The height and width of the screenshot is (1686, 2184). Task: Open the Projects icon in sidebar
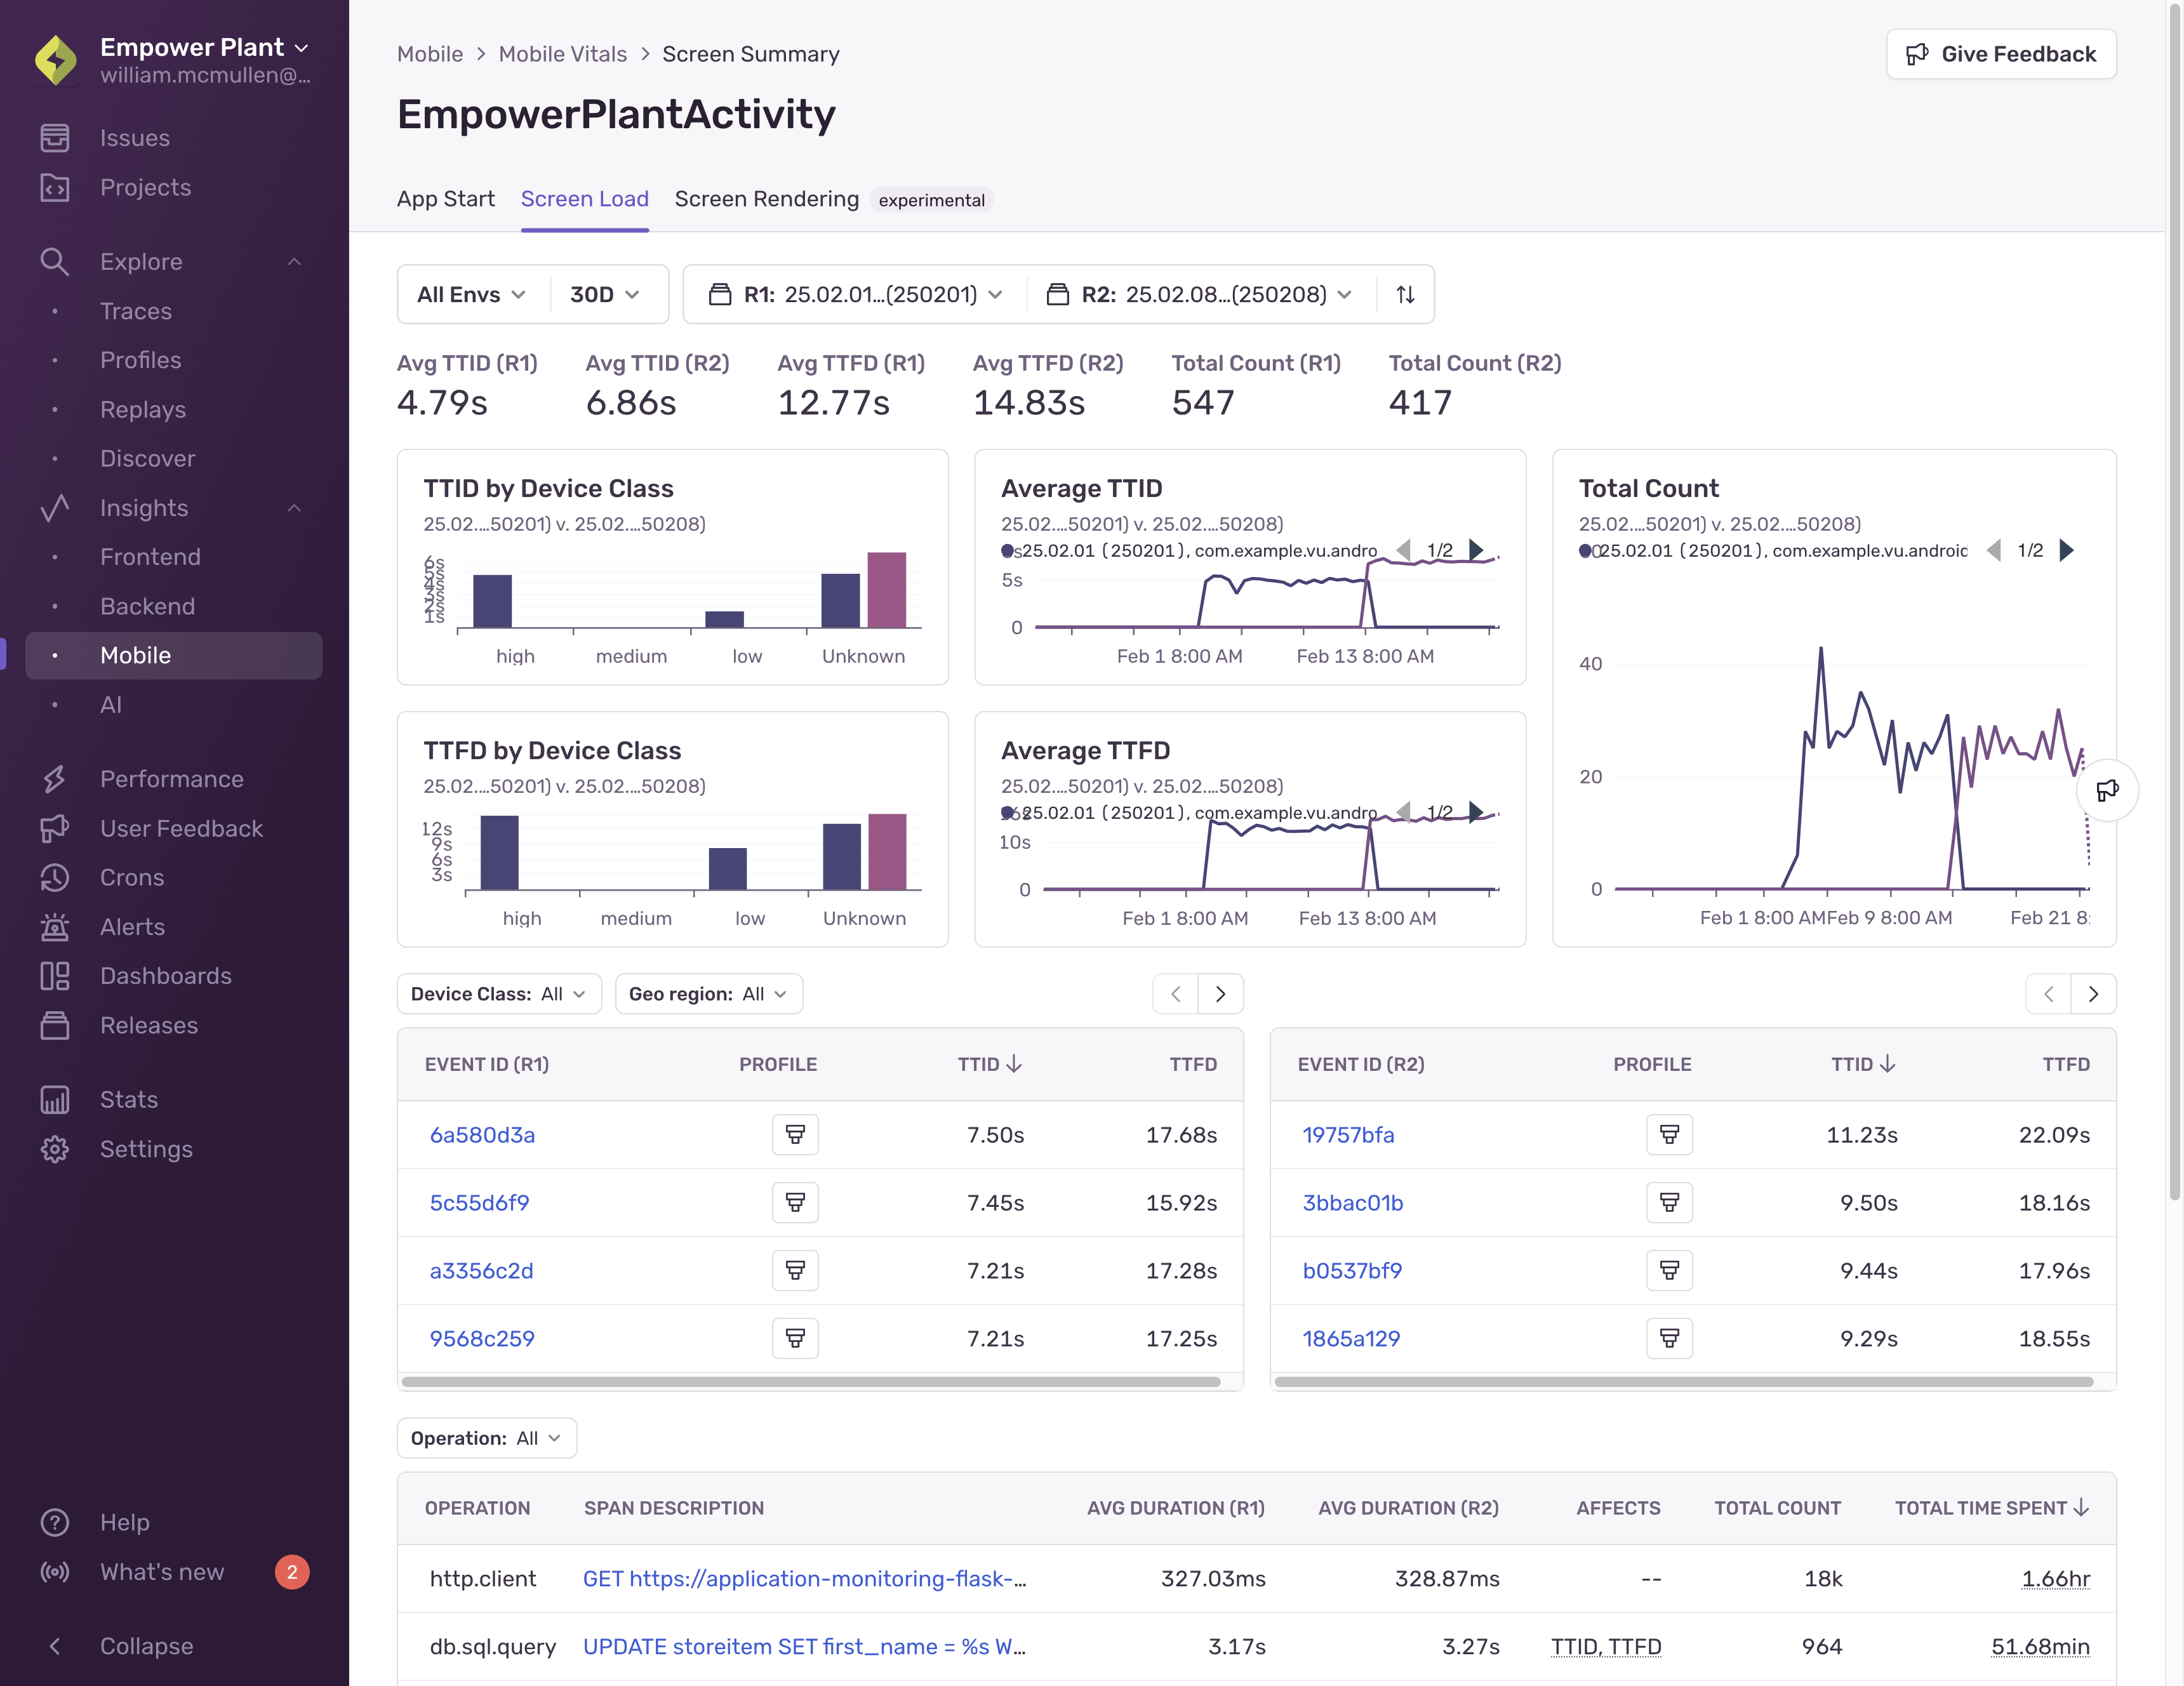(55, 187)
